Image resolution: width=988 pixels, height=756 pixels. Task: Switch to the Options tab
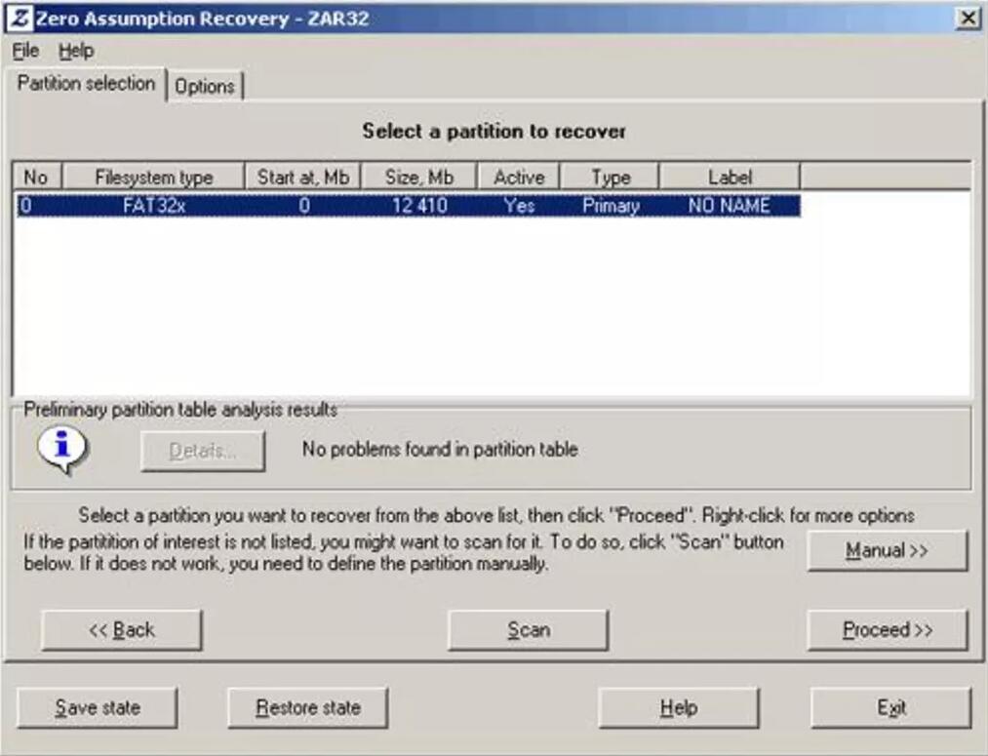[205, 86]
